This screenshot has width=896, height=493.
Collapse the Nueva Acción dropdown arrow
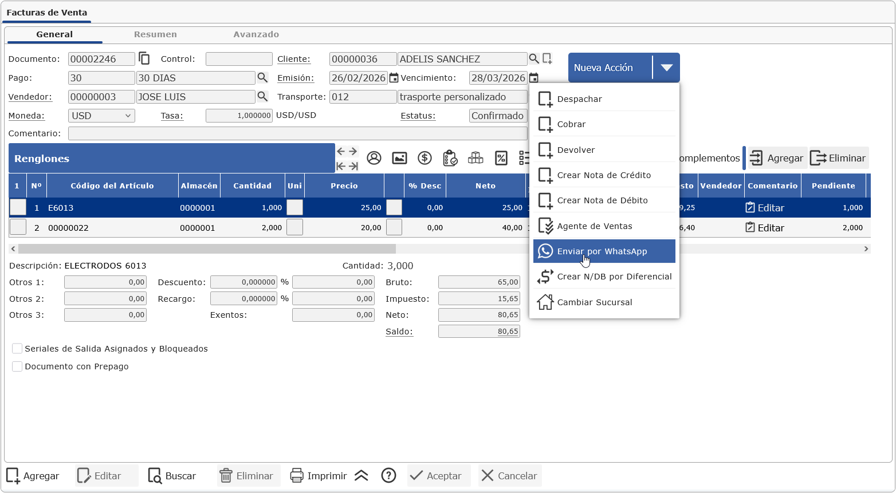(x=666, y=68)
